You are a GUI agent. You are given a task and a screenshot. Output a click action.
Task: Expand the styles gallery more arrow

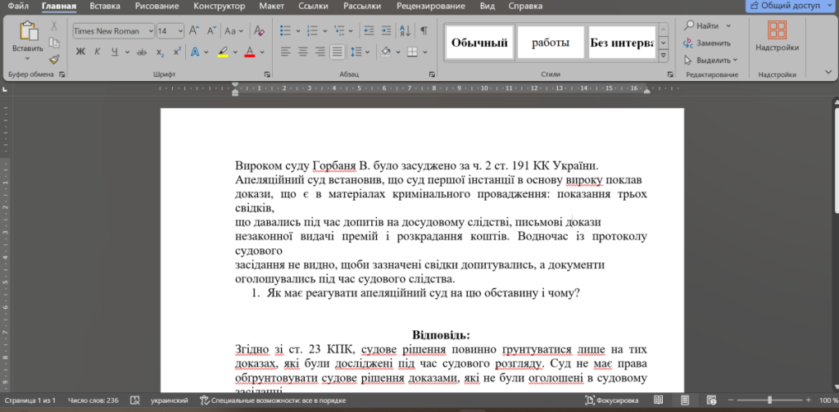(x=664, y=55)
